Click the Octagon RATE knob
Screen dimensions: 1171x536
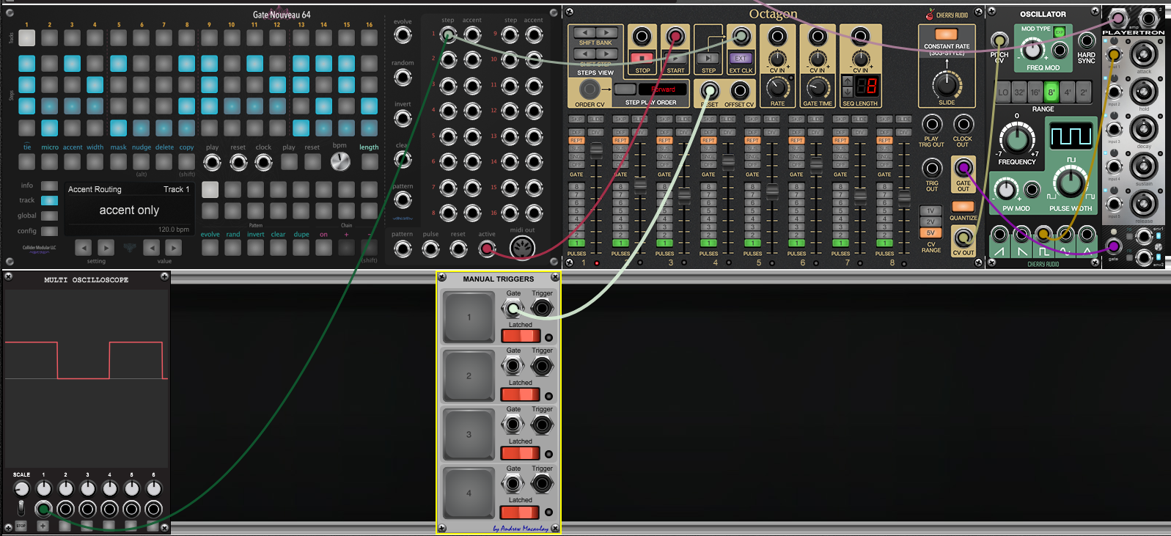(x=777, y=87)
